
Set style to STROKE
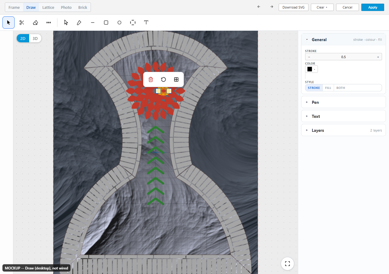pyautogui.click(x=314, y=88)
